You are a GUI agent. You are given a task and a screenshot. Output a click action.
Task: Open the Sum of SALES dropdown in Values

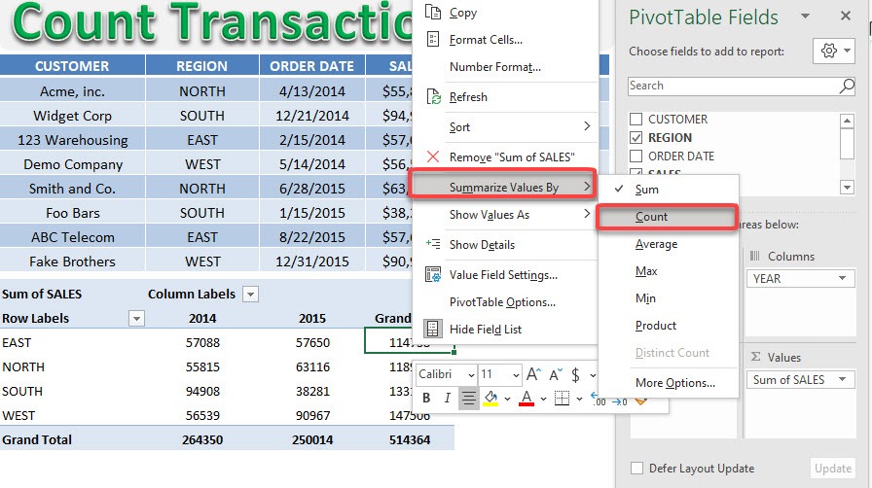[842, 380]
